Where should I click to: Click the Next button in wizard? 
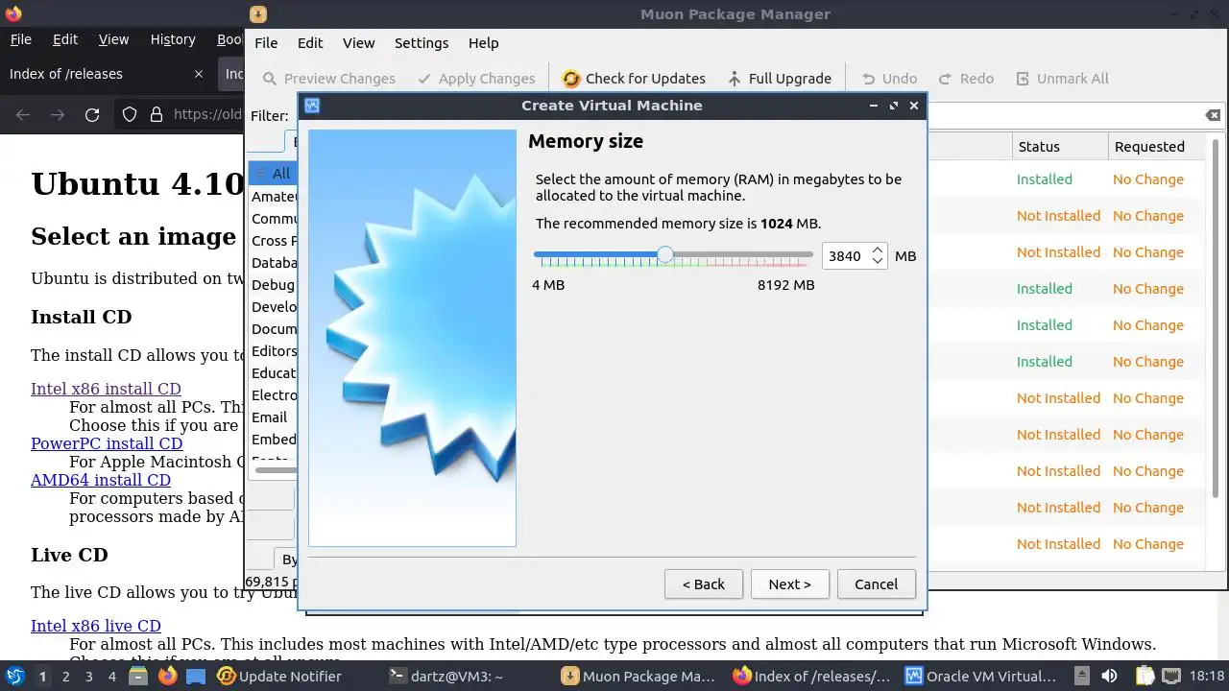pos(789,584)
